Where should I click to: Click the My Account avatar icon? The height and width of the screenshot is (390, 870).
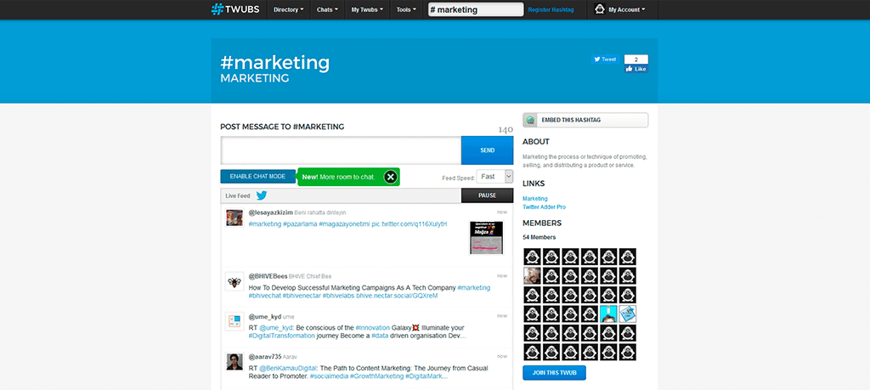599,8
